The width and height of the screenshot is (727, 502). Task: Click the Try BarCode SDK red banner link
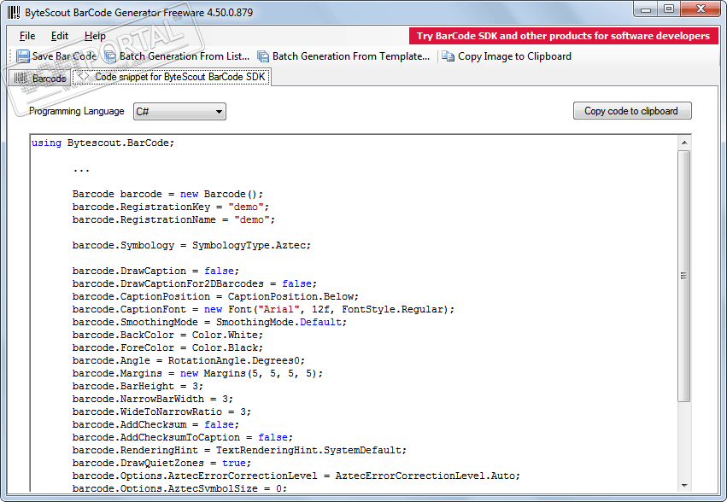[x=563, y=36]
